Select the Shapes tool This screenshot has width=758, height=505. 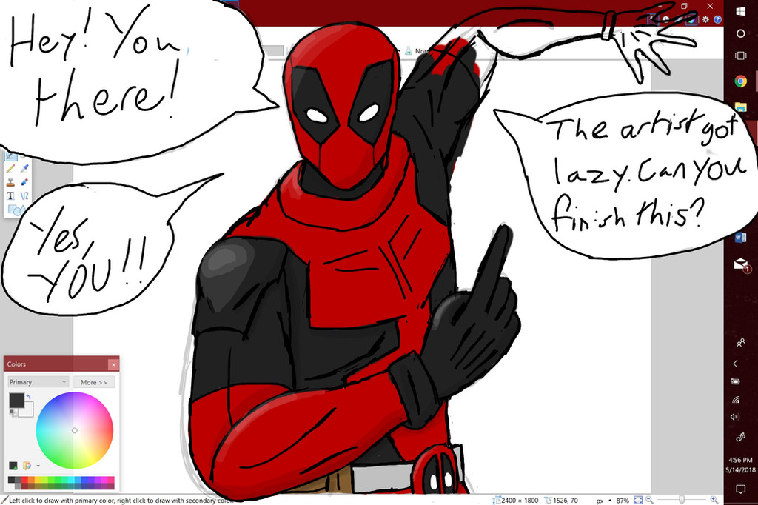click(16, 210)
